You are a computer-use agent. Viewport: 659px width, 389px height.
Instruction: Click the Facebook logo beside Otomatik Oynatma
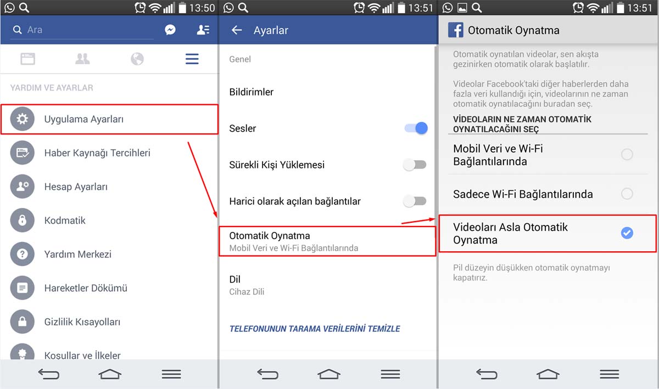455,30
